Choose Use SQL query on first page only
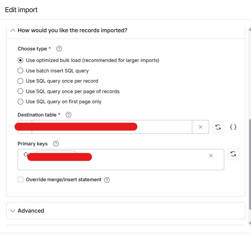The height and width of the screenshot is (236, 251). tap(20, 102)
